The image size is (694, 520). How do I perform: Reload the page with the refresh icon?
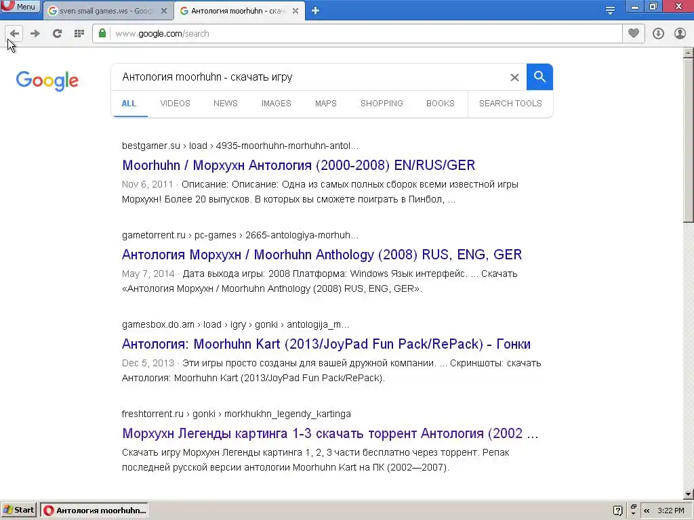click(57, 34)
